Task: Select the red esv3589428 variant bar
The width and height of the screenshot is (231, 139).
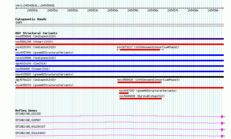Action: 139,82
